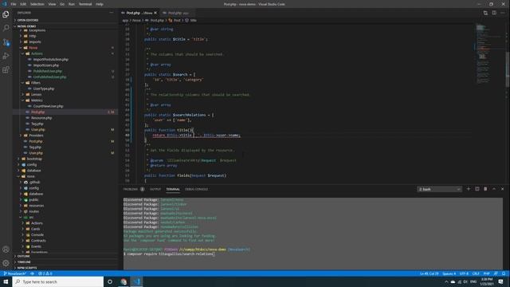Expand the Lenses folder
This screenshot has width=510, height=287.
[36, 94]
